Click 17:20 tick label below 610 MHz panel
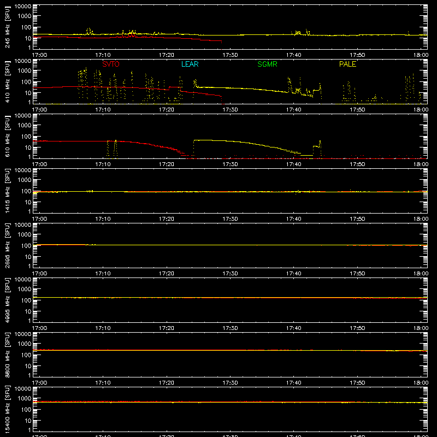This screenshot has width=437, height=437. pos(167,164)
